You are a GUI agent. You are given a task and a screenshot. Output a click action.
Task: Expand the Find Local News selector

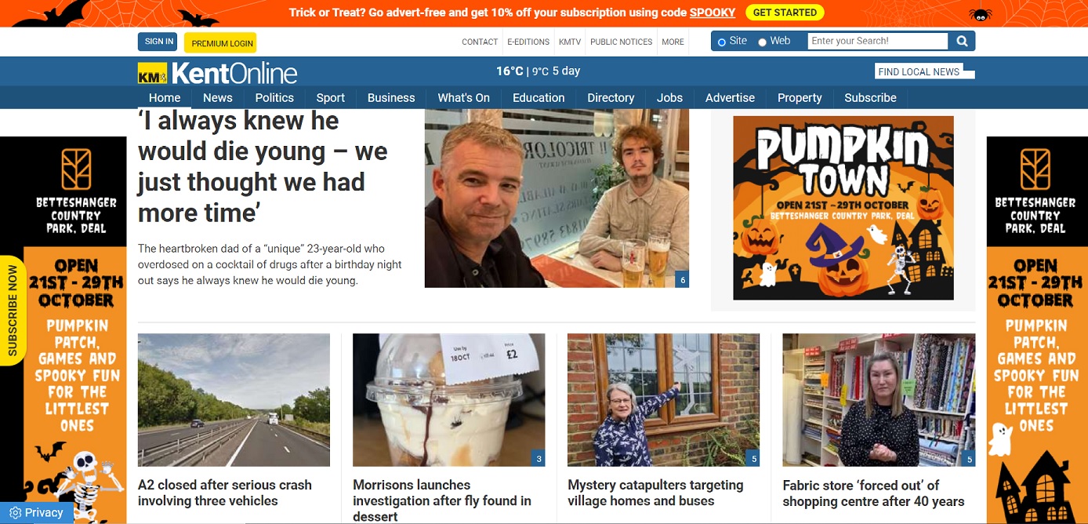point(925,71)
